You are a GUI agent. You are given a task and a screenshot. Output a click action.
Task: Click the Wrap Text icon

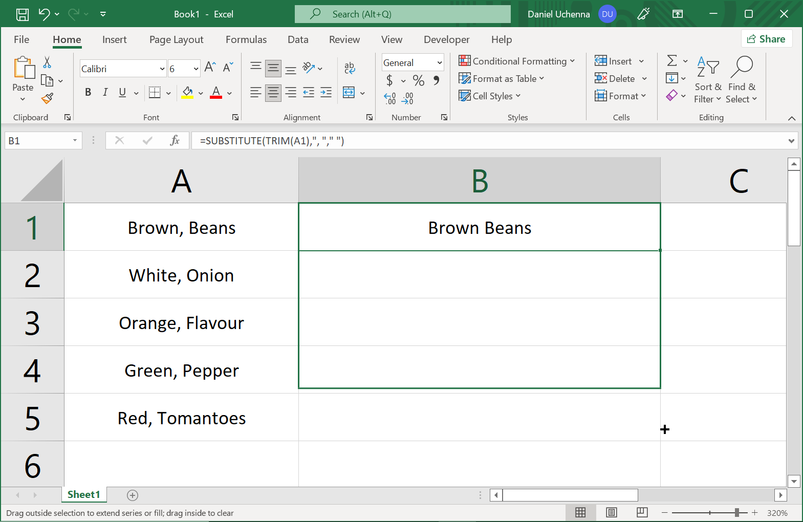(350, 68)
